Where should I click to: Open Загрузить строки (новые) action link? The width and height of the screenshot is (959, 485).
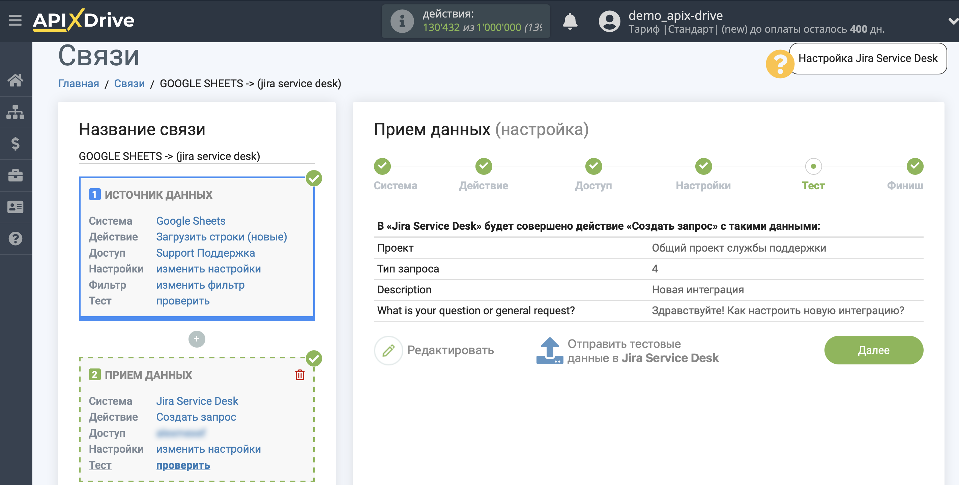tap(222, 237)
